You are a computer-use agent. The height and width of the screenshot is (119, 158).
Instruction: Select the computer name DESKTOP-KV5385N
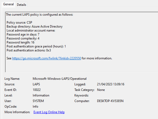110,101
